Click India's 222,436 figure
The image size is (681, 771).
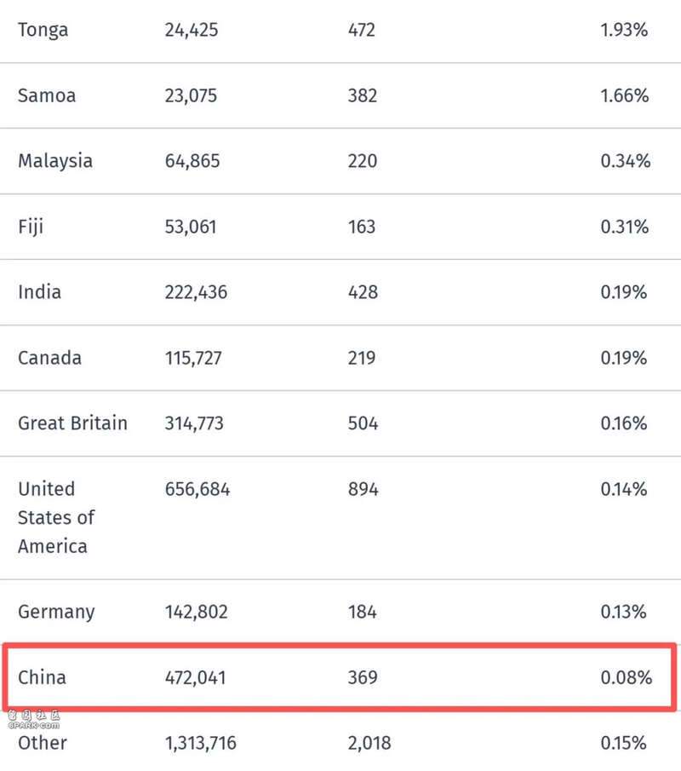click(196, 292)
